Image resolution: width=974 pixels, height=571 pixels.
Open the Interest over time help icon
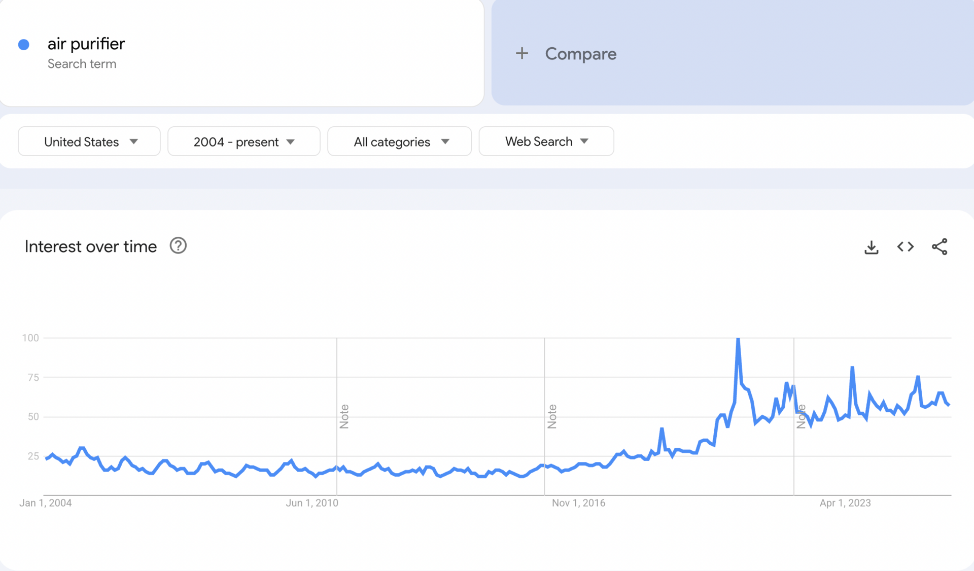178,246
